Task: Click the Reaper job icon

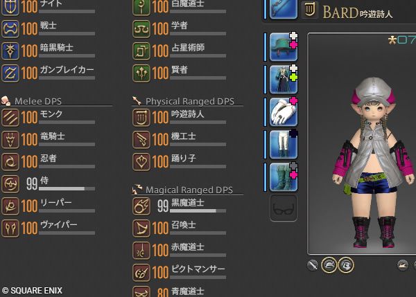Action: pyautogui.click(x=10, y=206)
